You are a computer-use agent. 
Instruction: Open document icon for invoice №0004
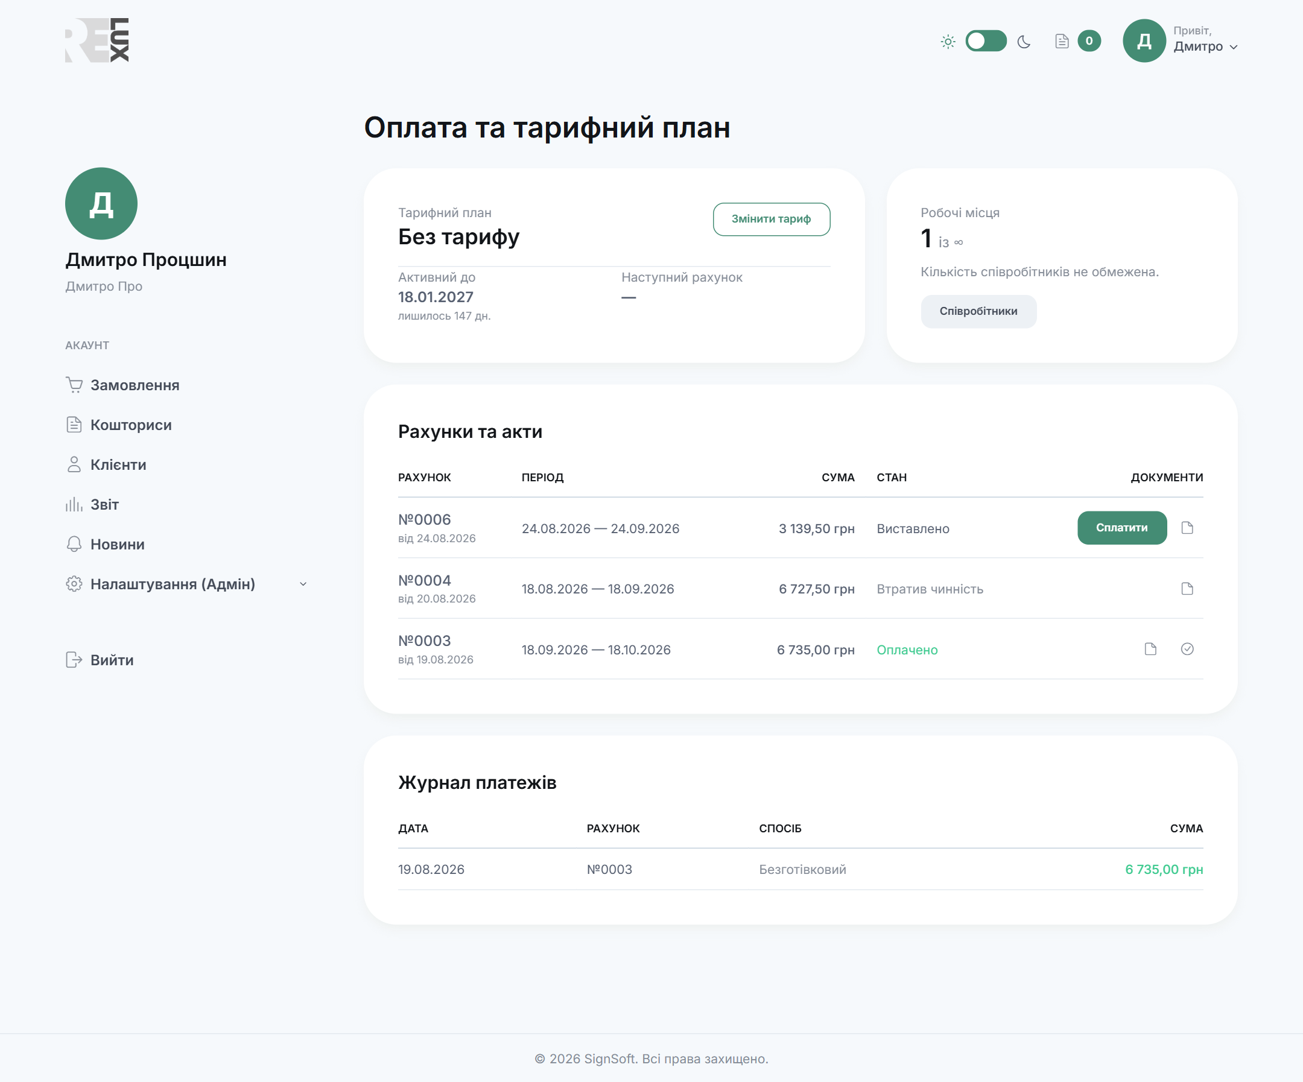coord(1187,588)
